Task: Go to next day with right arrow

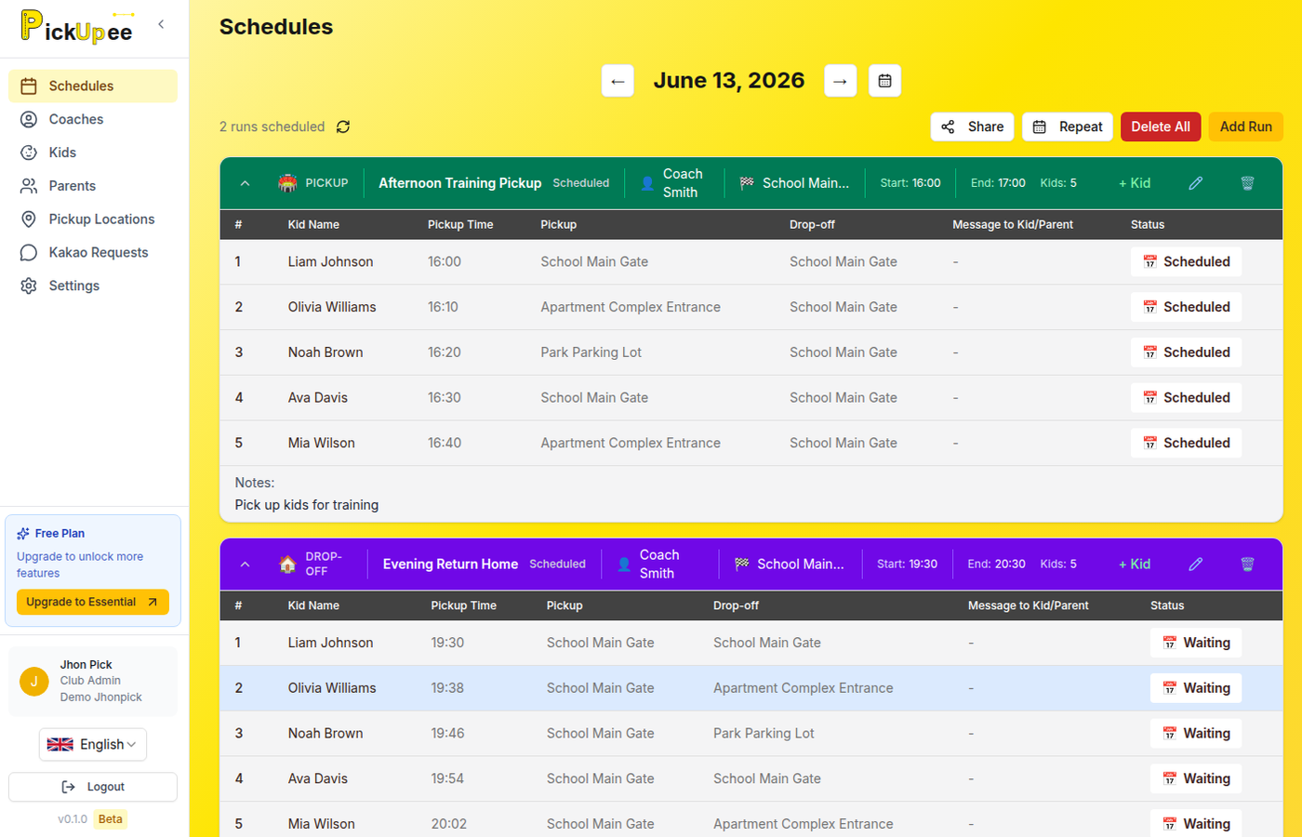Action: [x=840, y=81]
